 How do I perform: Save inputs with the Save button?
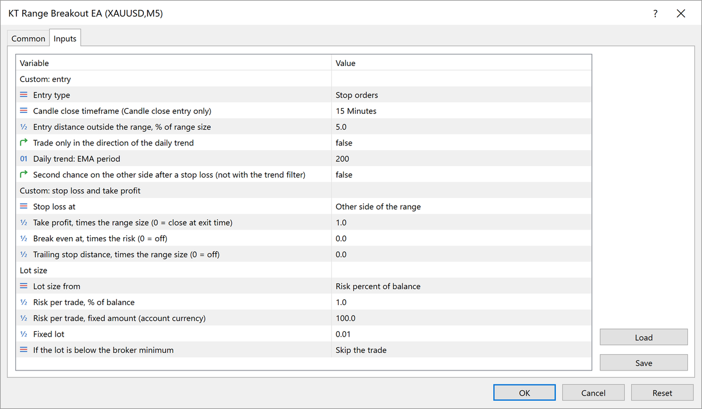coord(643,363)
